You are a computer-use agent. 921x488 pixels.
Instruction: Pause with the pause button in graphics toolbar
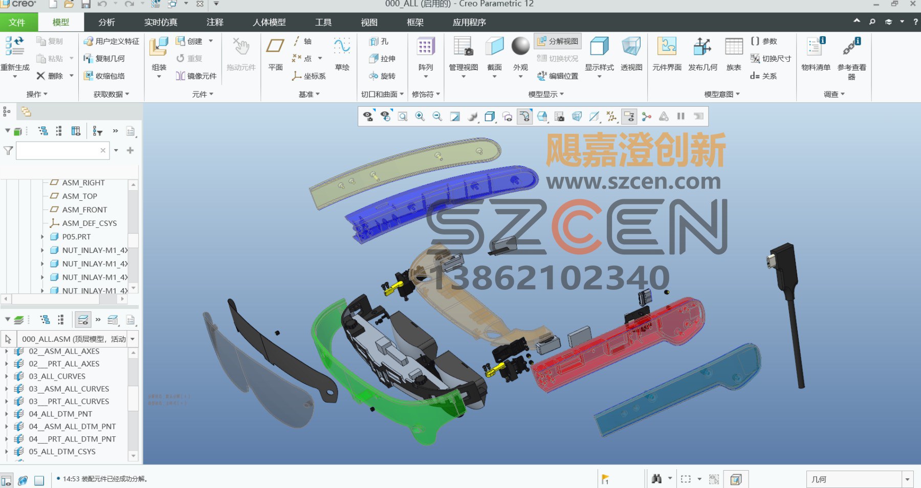click(x=681, y=117)
